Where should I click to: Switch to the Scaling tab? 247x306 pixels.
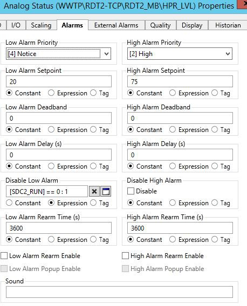[x=41, y=25]
